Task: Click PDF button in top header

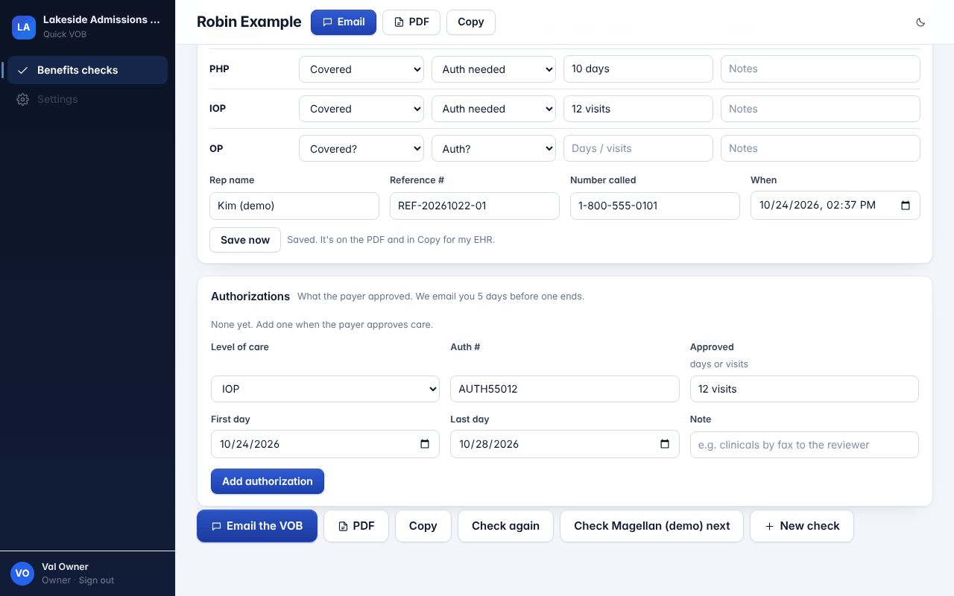Action: click(x=411, y=22)
